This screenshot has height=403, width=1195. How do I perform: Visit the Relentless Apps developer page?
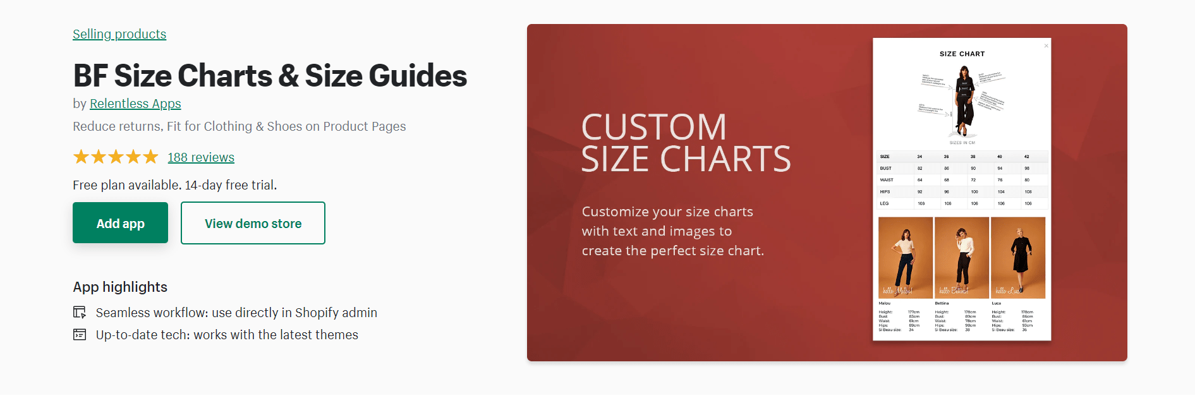coord(135,104)
